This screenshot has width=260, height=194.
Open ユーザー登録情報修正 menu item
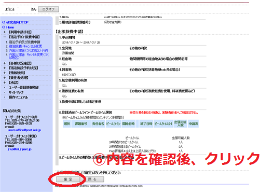pos(24,88)
